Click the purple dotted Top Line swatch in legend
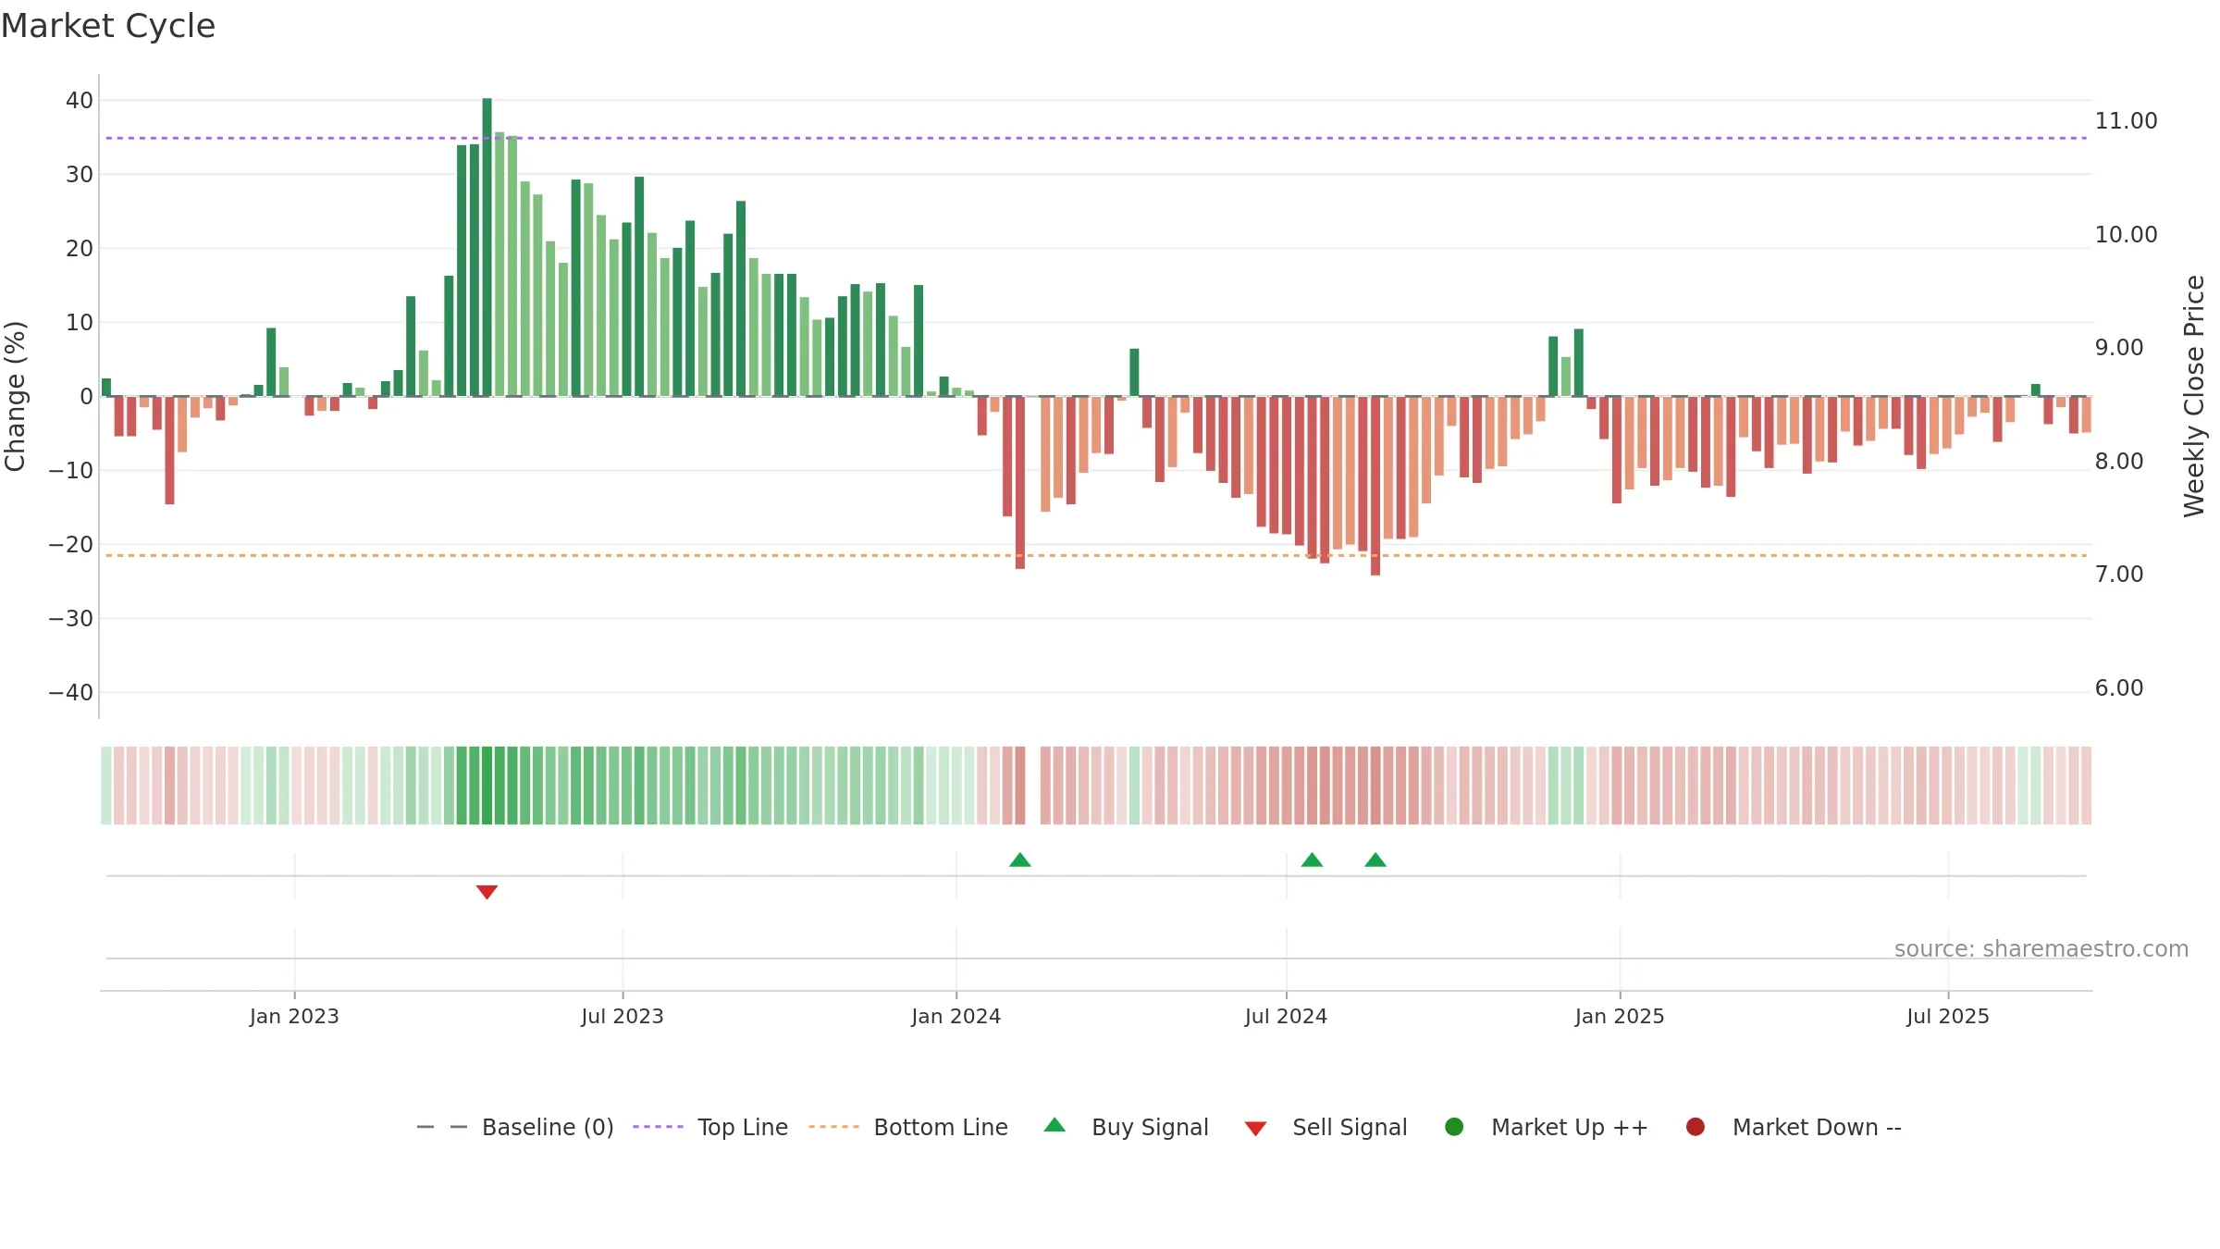This screenshot has width=2220, height=1249. [x=658, y=1127]
